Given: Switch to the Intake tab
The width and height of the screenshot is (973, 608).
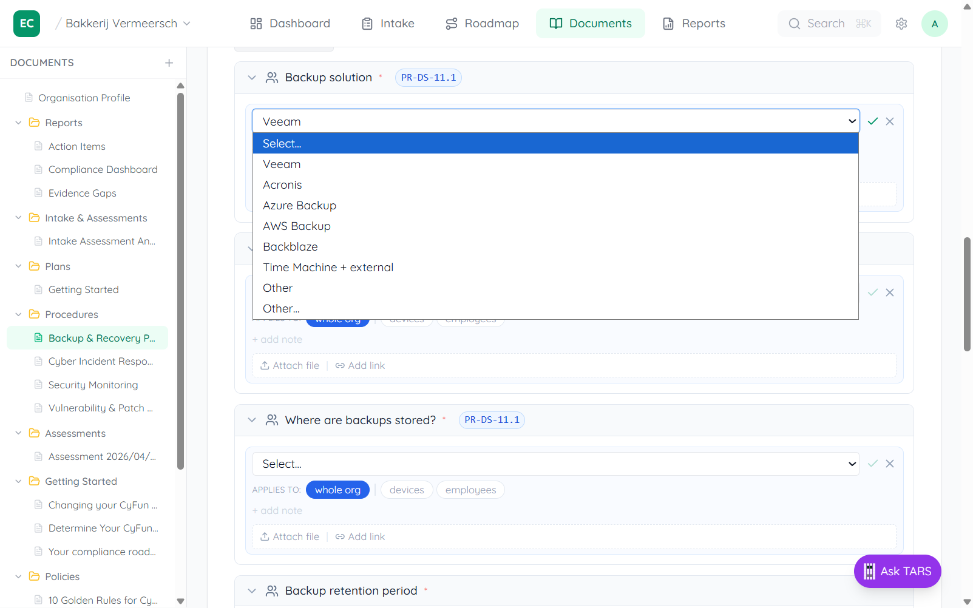Looking at the screenshot, I should 387,23.
